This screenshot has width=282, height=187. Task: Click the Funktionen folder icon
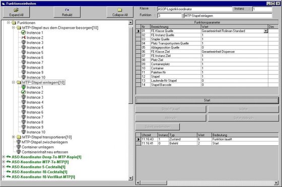[x=14, y=23]
